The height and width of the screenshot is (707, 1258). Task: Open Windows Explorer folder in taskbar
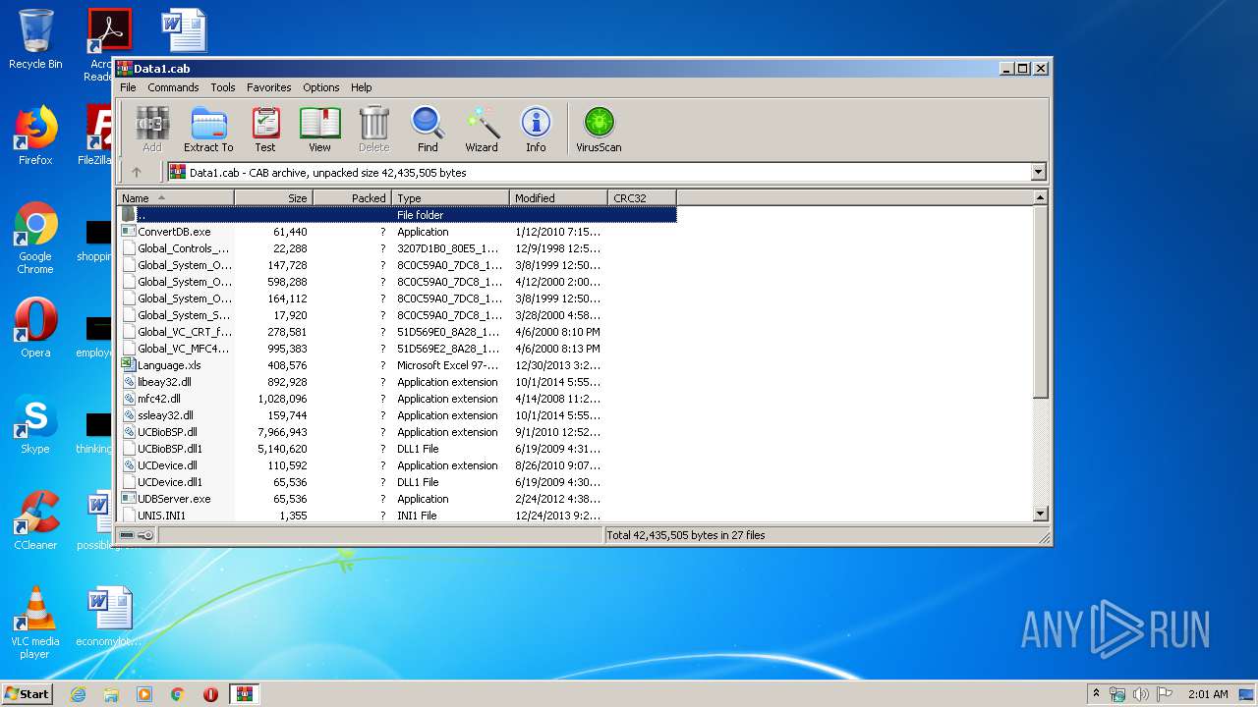click(111, 694)
